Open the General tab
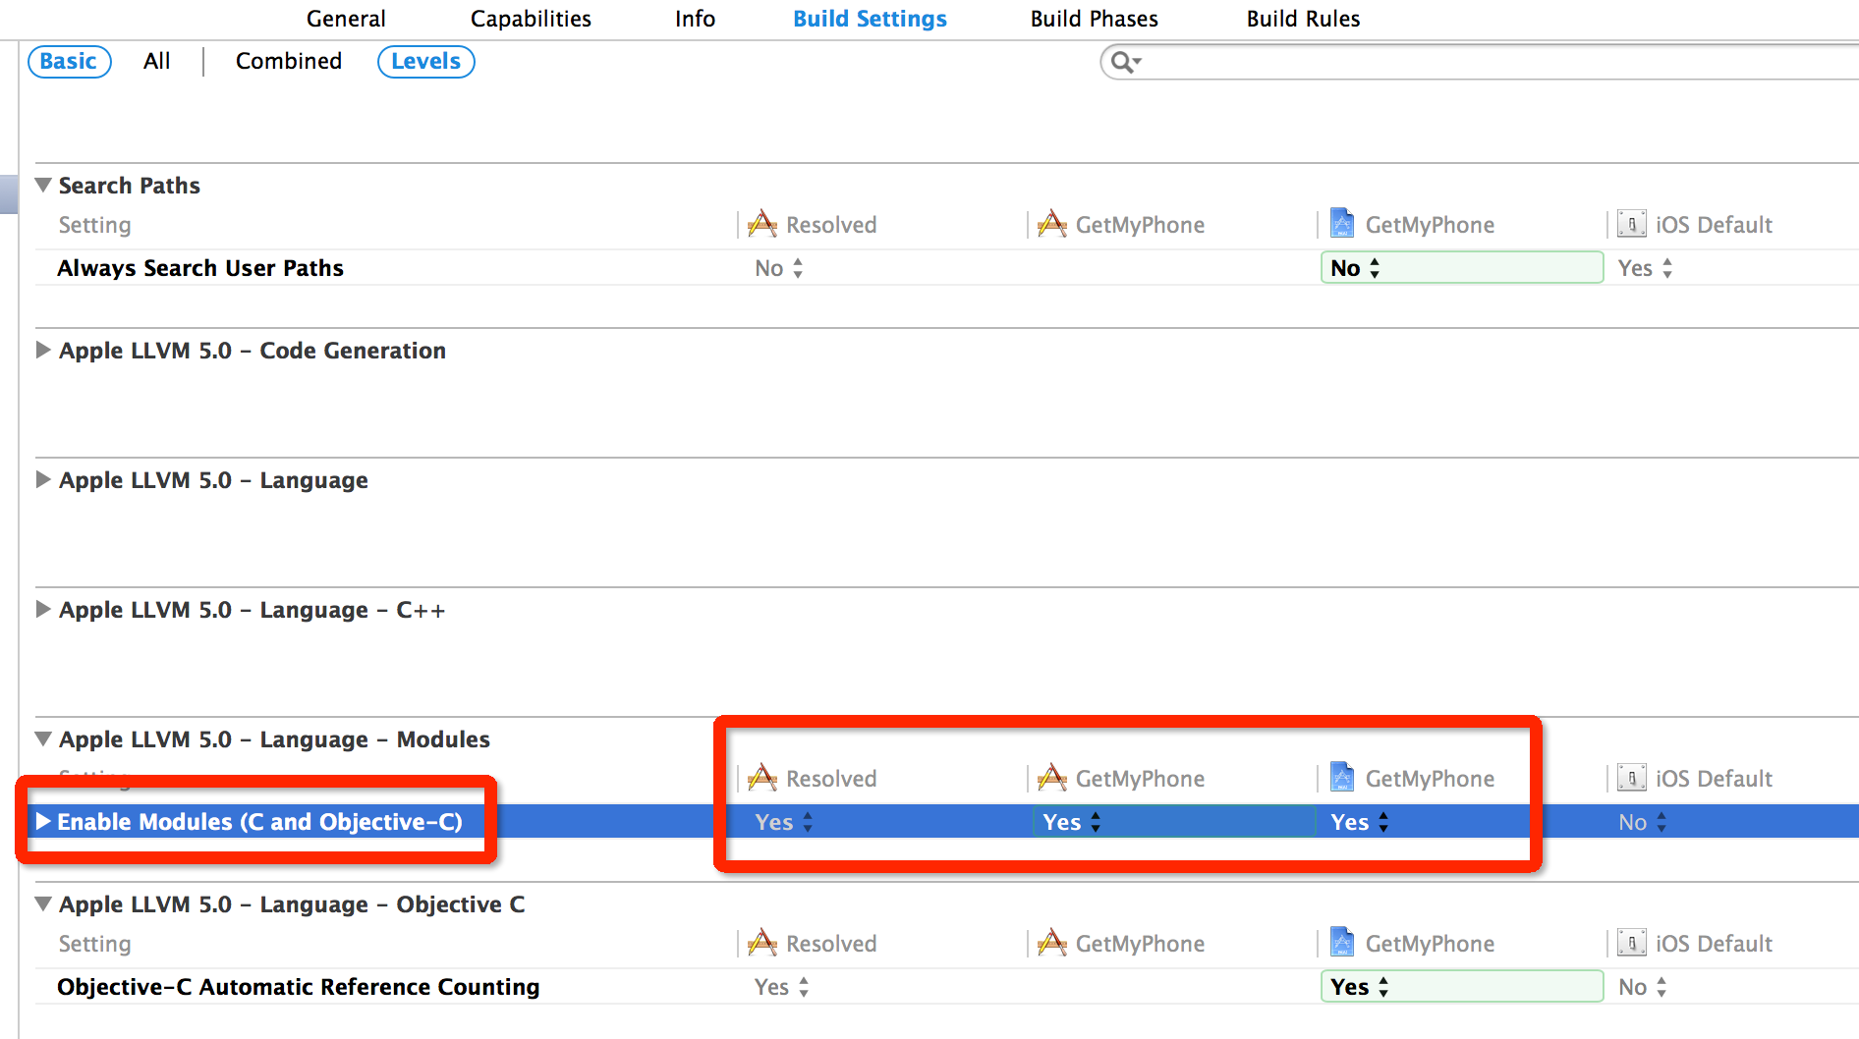 click(346, 19)
